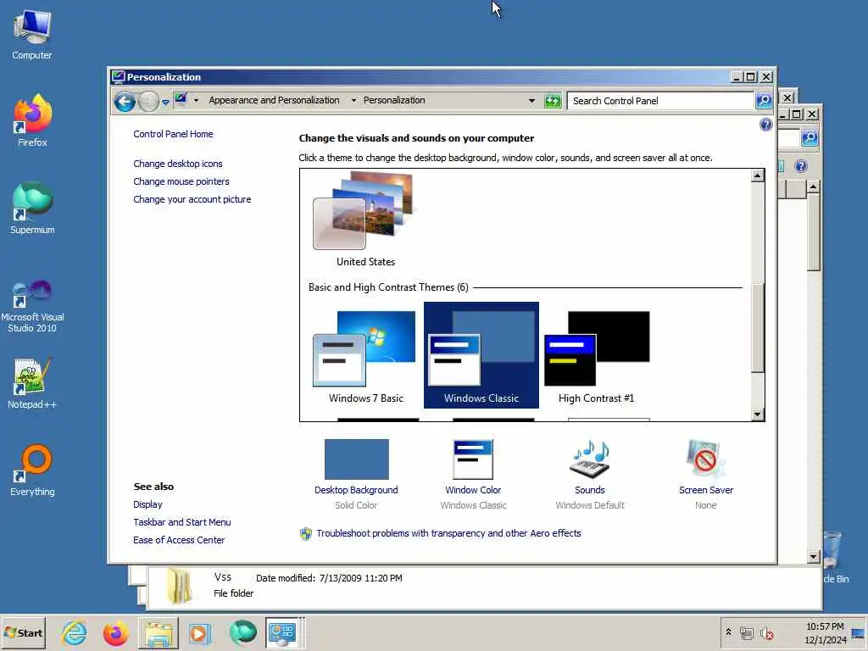Screen dimensions: 868x651
Task: Click Show desktop button beside the clock
Action: tap(860, 632)
